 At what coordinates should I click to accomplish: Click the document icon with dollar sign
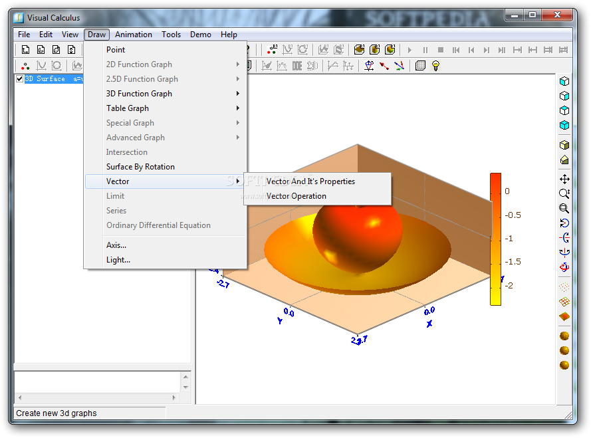pyautogui.click(x=72, y=50)
